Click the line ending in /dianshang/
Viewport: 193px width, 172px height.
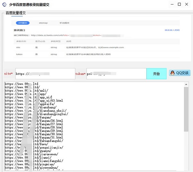coord(31,107)
